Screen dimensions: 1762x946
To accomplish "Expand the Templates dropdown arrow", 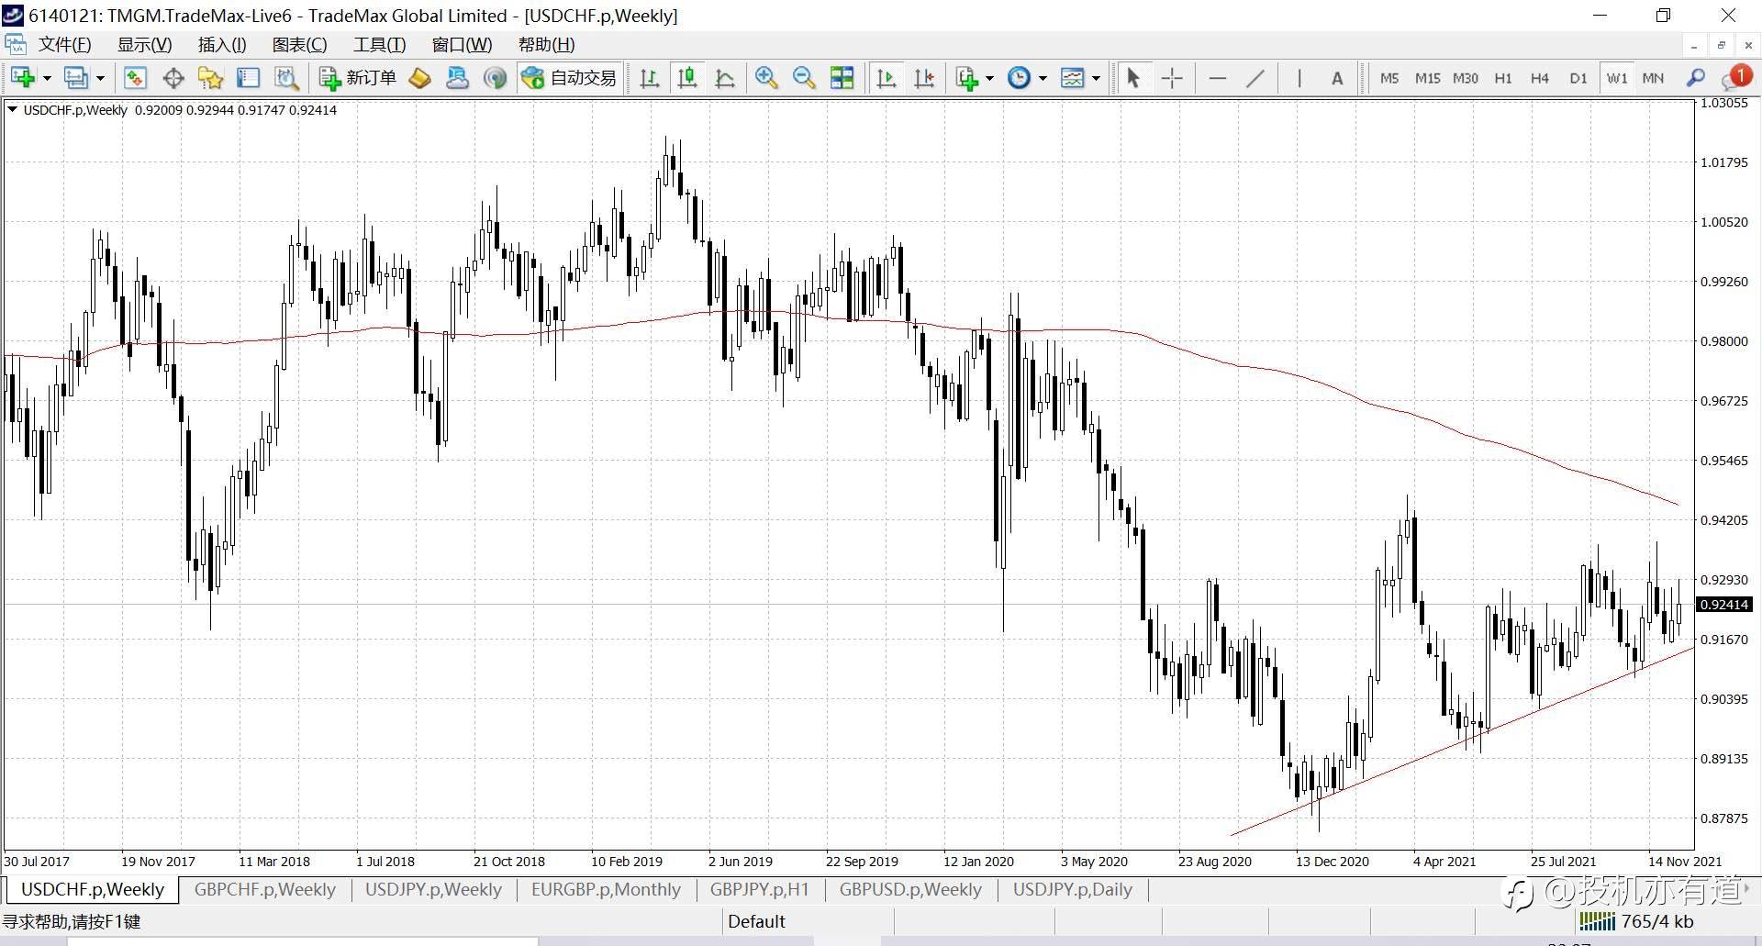I will 1096,78.
